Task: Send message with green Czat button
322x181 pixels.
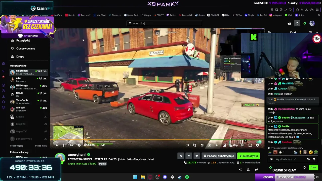Action: click(313, 167)
